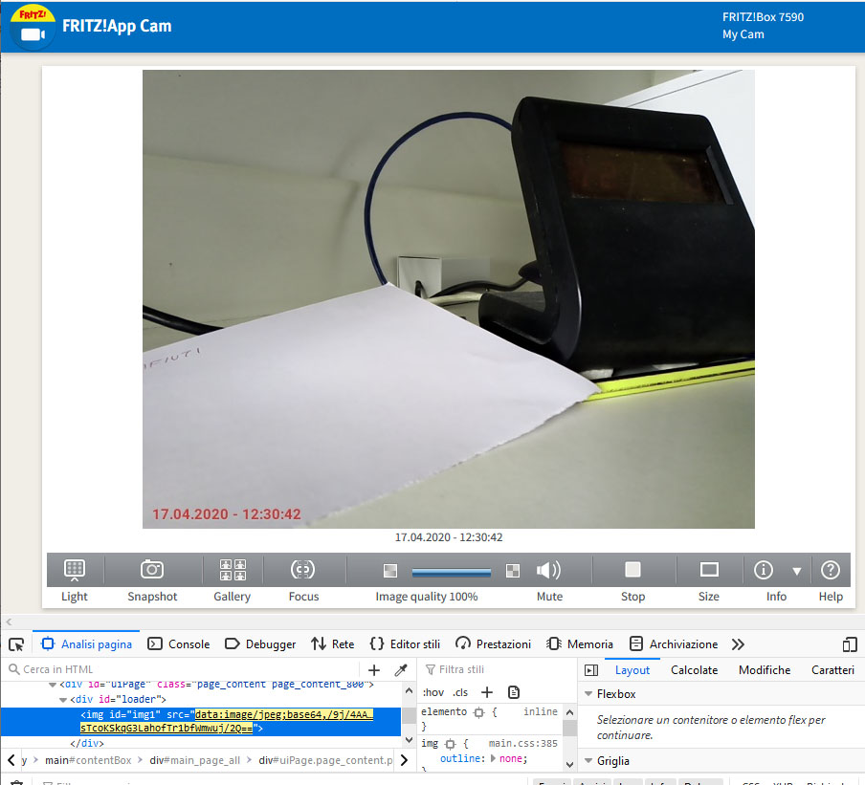The image size is (865, 785).
Task: Click the FRITZ!App Cam logo
Action: 33,27
